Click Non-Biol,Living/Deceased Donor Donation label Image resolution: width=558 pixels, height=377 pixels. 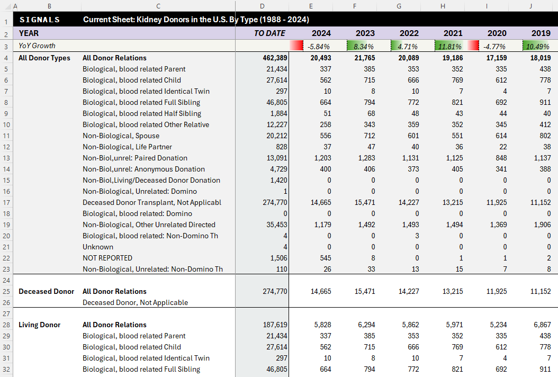pos(151,180)
